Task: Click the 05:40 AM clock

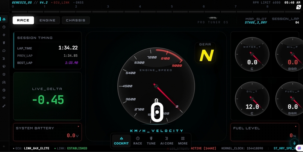Action: pyautogui.click(x=292, y=3)
